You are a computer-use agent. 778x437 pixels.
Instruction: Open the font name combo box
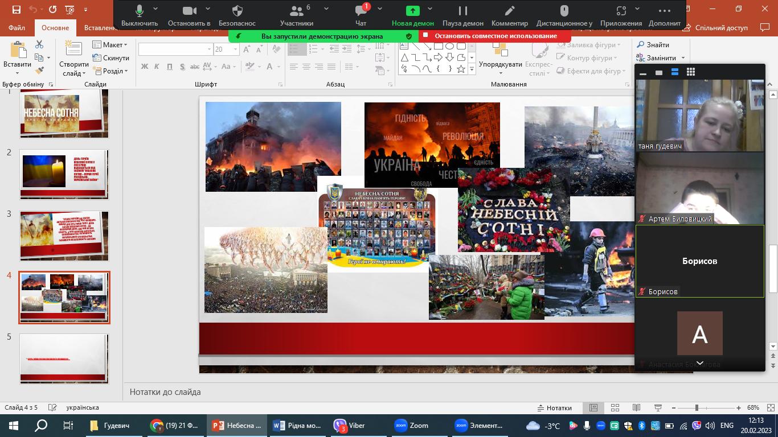[x=175, y=50]
